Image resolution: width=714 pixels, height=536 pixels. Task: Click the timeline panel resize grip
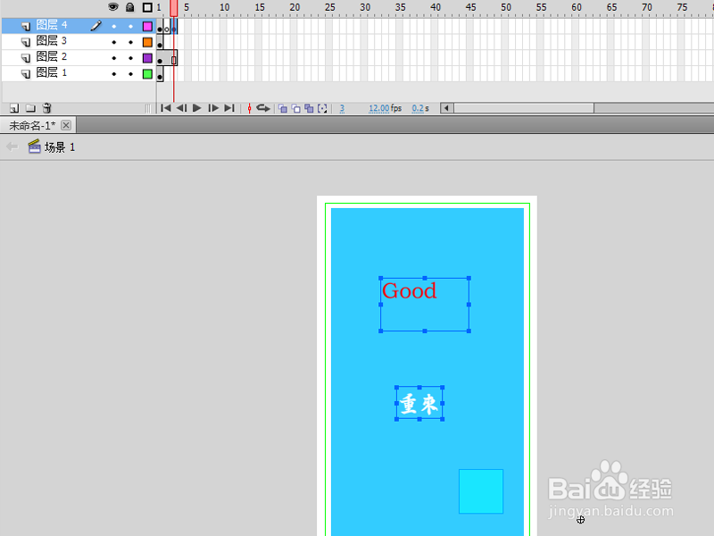tap(147, 108)
